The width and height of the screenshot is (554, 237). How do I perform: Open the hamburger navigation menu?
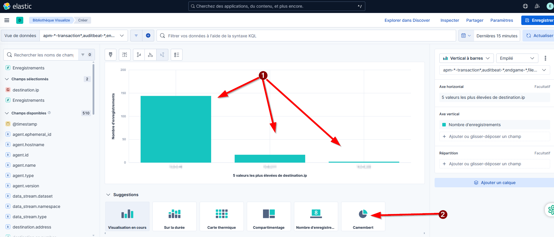7,20
